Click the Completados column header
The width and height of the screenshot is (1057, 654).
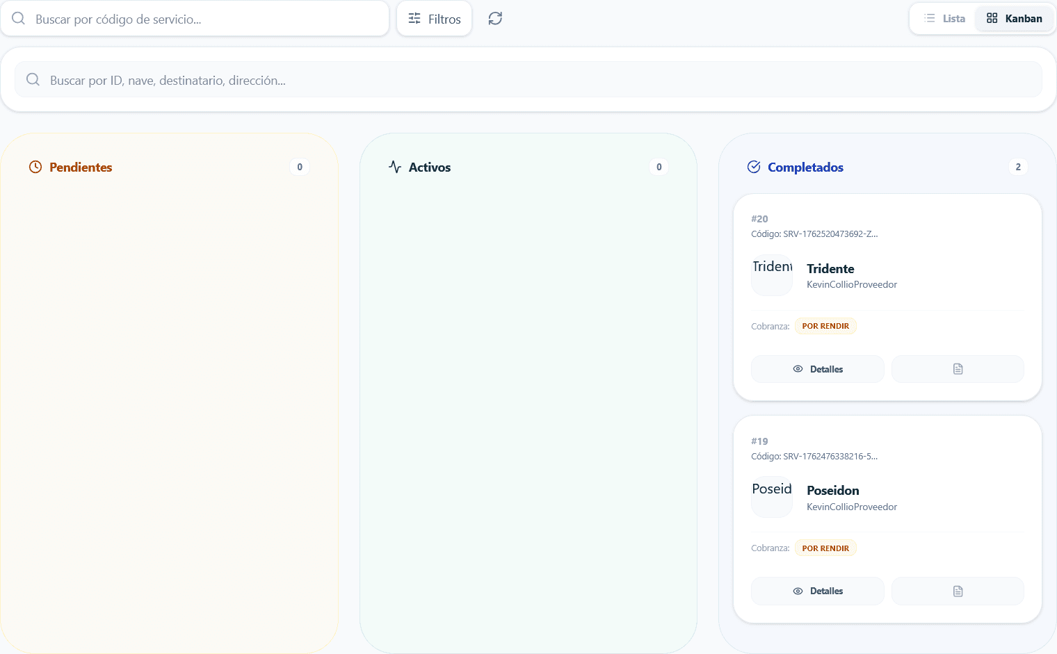click(x=805, y=167)
